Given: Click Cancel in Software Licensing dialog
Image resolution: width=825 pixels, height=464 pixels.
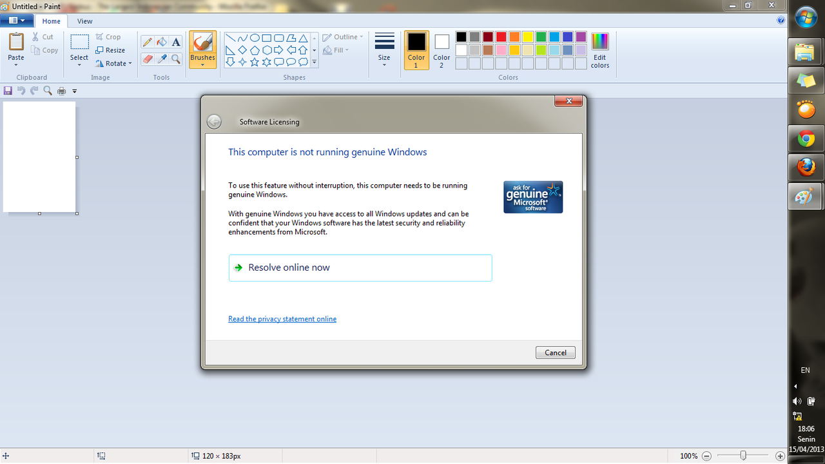Looking at the screenshot, I should point(556,353).
